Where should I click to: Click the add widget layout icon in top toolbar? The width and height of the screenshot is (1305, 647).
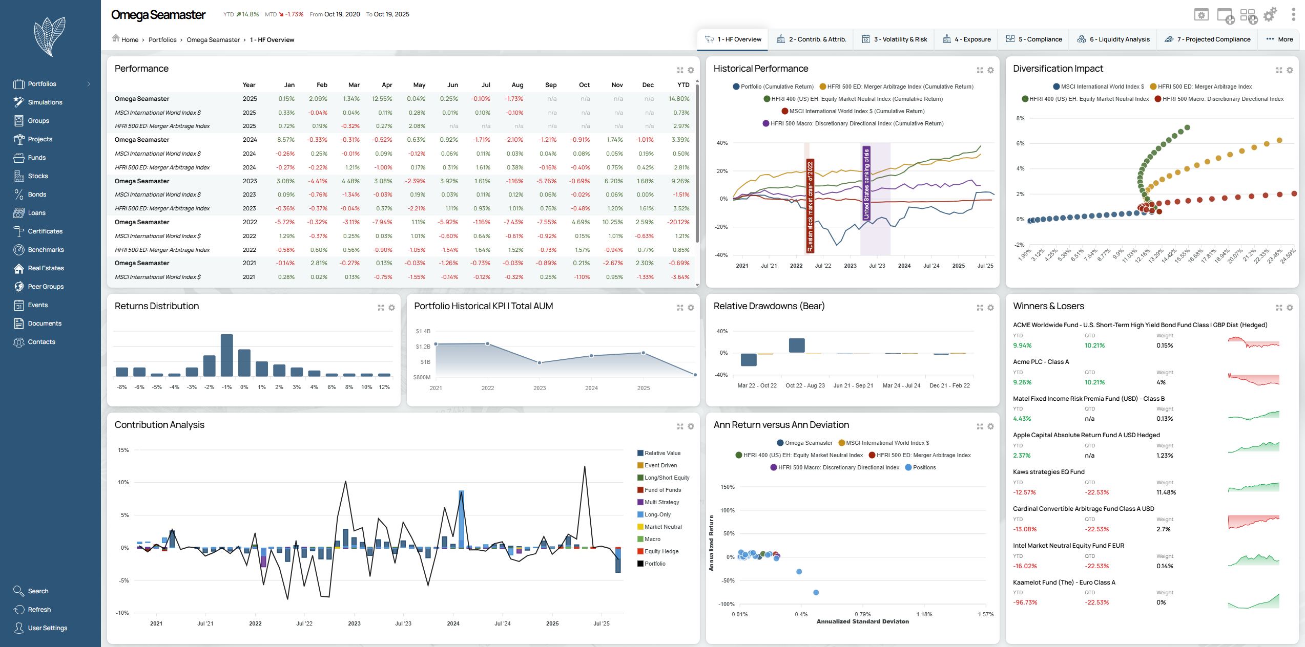pyautogui.click(x=1248, y=16)
